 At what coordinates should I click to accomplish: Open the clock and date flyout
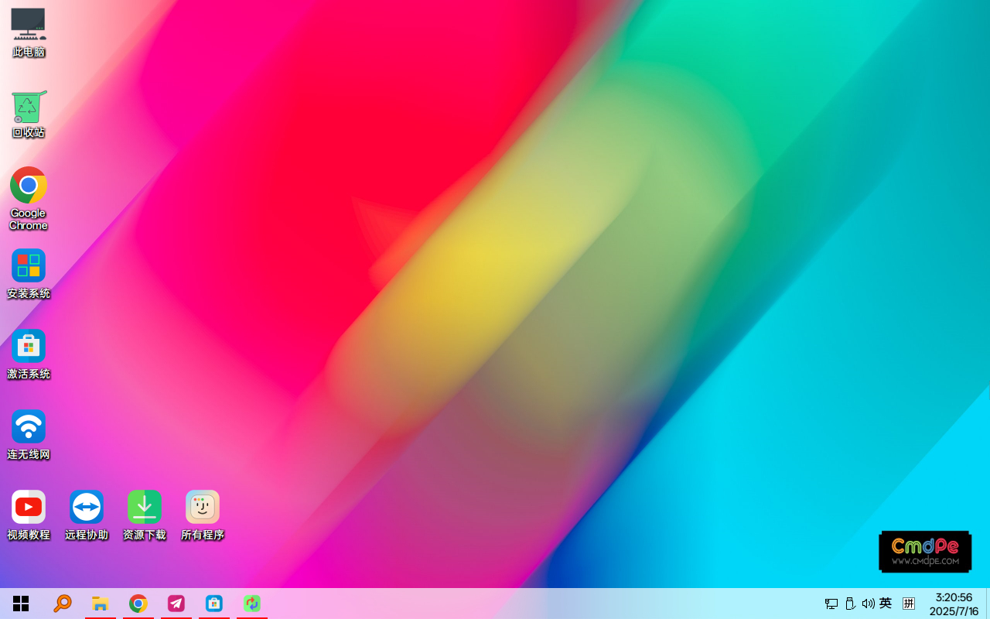pos(954,604)
